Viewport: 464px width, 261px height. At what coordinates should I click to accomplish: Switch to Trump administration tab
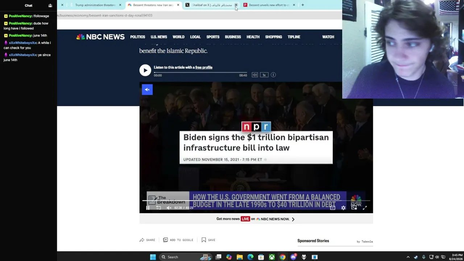pyautogui.click(x=95, y=5)
